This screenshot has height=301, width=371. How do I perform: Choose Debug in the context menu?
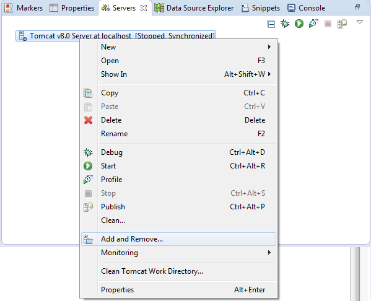178,152
